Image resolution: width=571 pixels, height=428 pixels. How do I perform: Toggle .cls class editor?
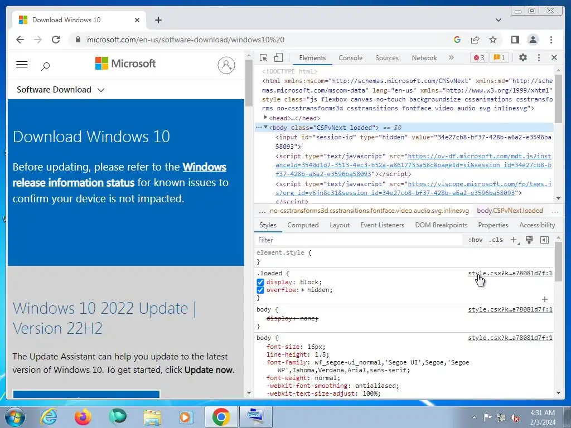[496, 240]
